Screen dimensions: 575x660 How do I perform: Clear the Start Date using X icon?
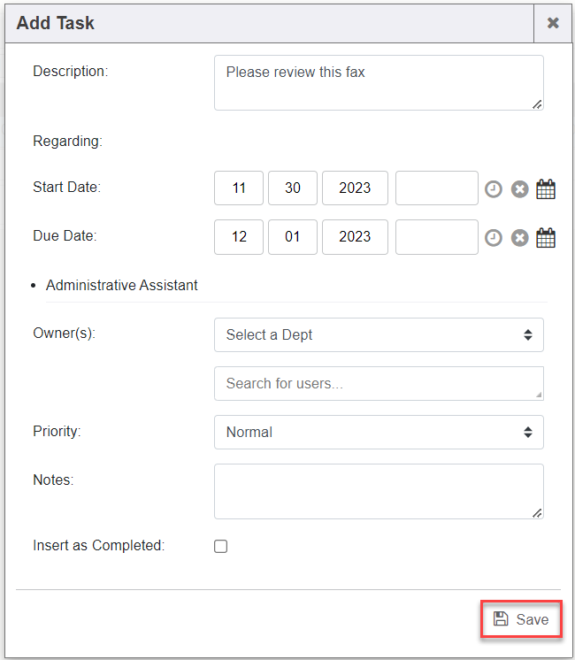click(520, 188)
